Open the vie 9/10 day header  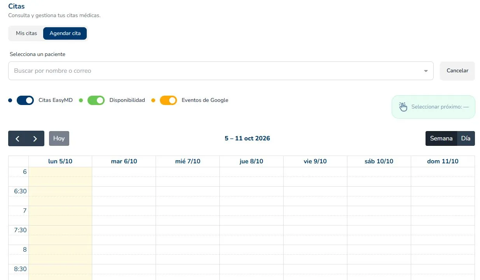coord(315,161)
